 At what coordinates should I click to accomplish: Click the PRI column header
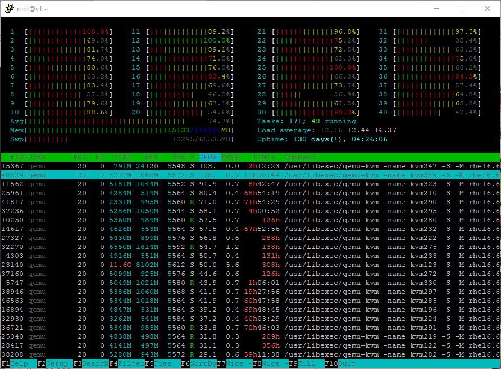pos(79,157)
